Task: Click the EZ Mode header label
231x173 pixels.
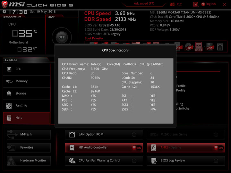Action: coord(11,60)
